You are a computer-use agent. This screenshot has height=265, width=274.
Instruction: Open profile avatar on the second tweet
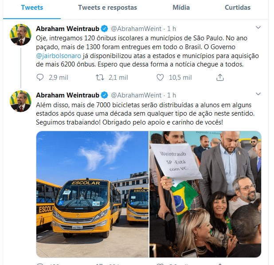tap(21, 101)
